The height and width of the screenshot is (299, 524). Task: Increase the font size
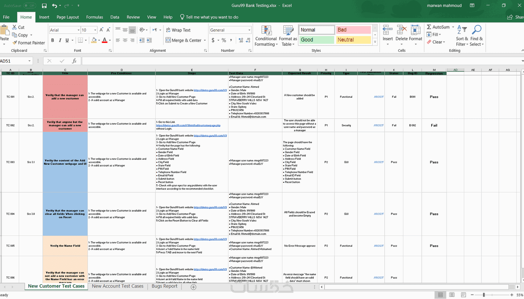[101, 30]
